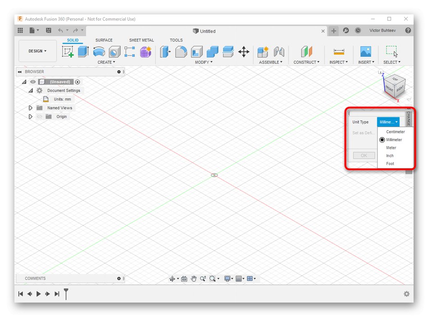
Task: Select the Create Sketch tool
Action: point(68,51)
